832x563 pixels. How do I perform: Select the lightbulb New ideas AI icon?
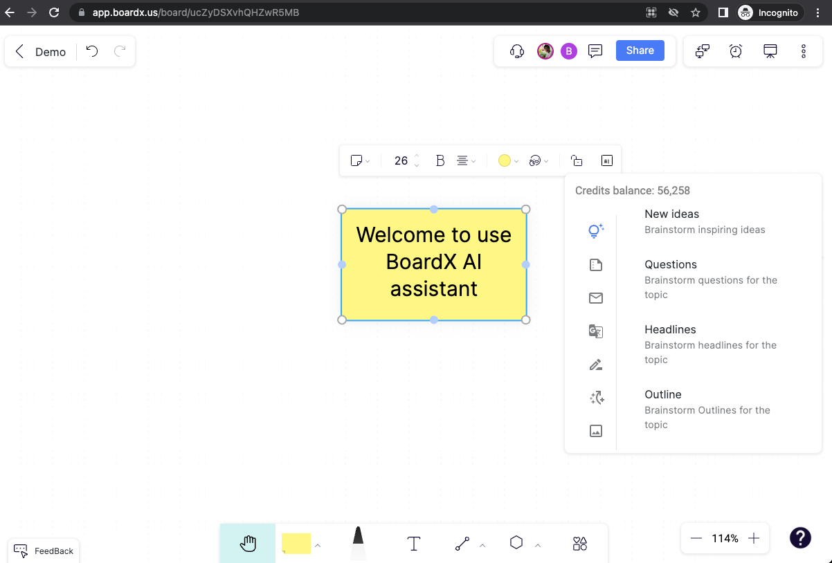click(595, 231)
